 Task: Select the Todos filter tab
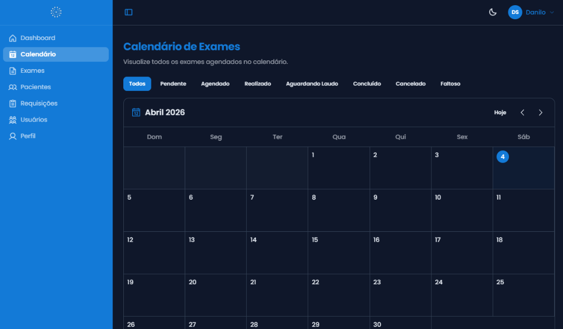[137, 84]
